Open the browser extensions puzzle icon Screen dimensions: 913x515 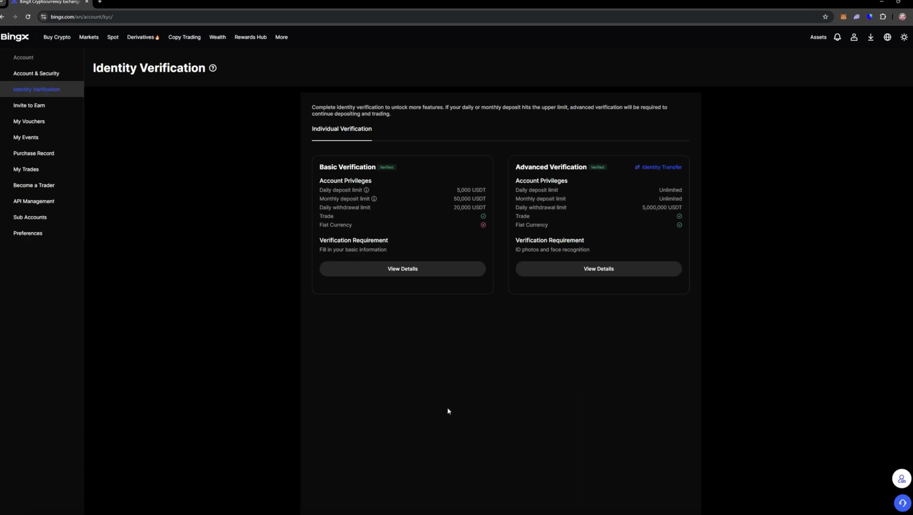(x=883, y=17)
